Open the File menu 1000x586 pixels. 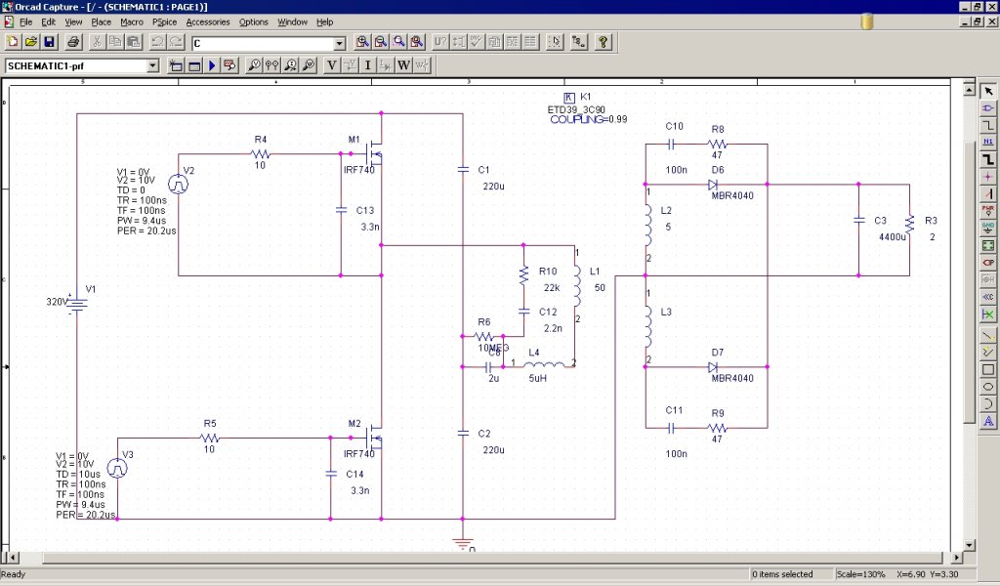[x=26, y=21]
